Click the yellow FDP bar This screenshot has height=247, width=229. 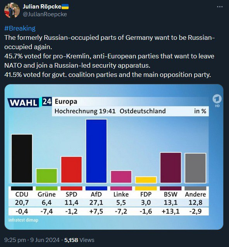[x=146, y=180]
